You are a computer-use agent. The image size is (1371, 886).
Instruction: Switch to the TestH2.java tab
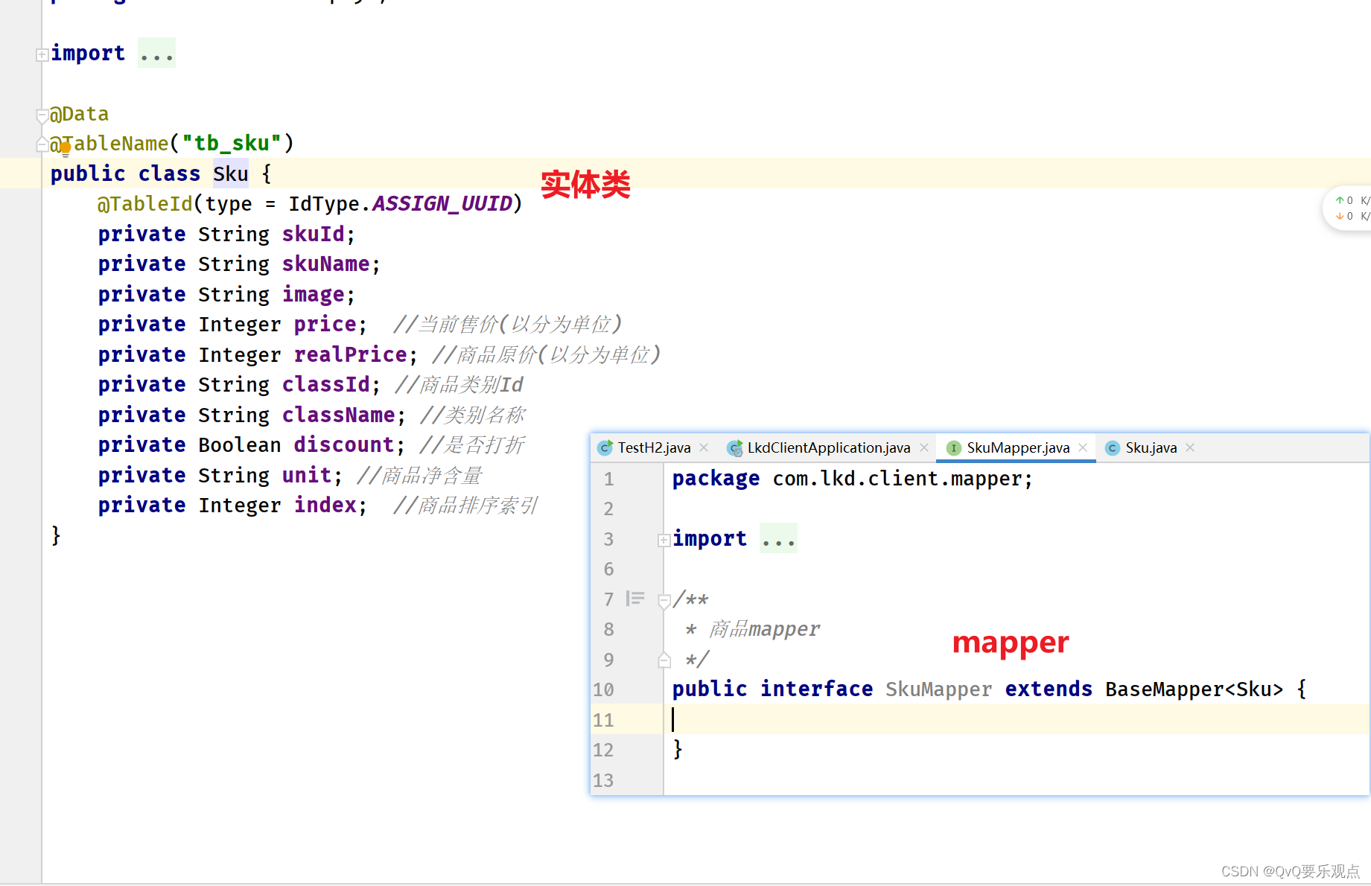click(x=654, y=447)
